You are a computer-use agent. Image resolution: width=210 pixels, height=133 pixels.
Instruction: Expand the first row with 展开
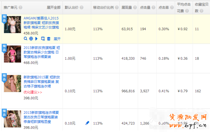[57, 39]
